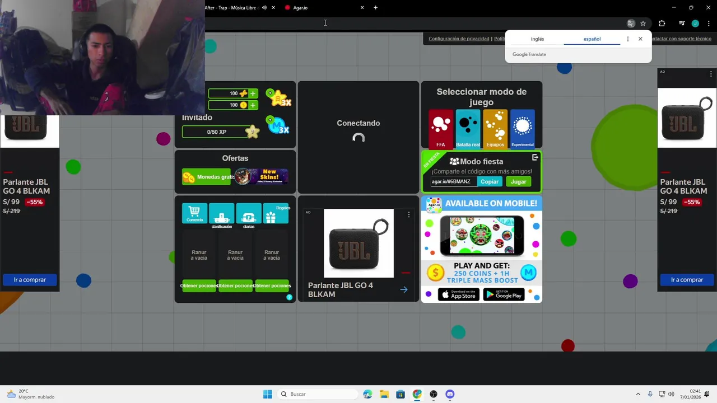Click the level star badge
717x403 pixels.
pyautogui.click(x=253, y=132)
